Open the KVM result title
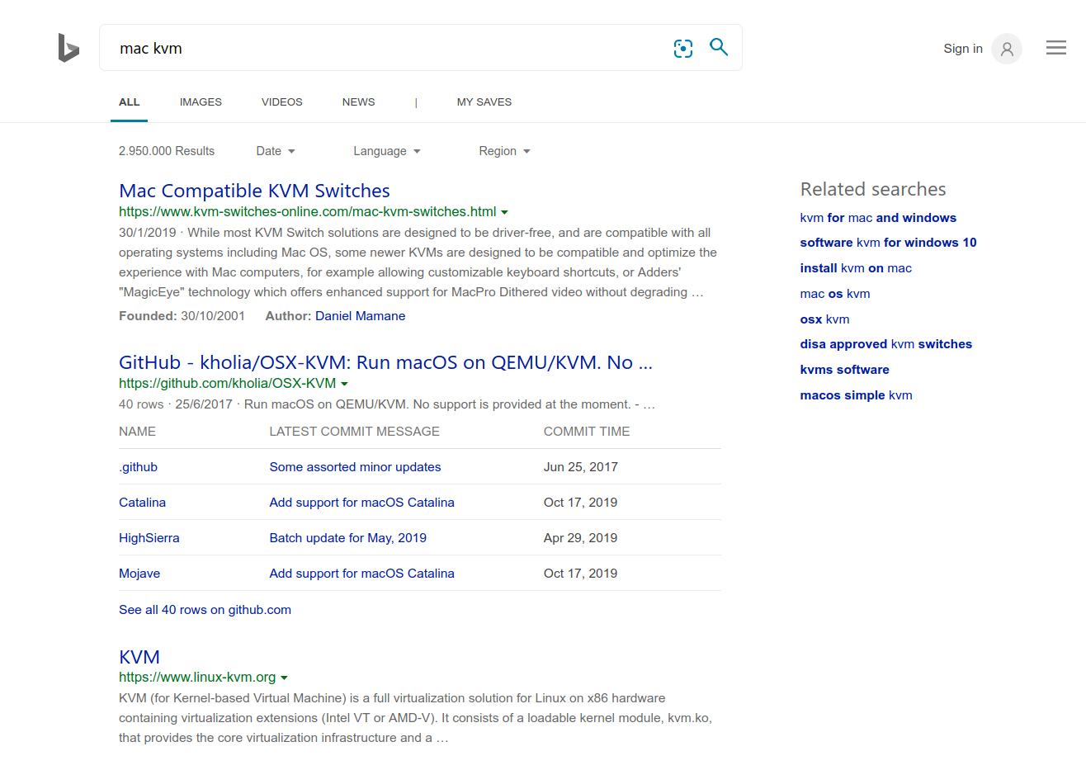Viewport: 1086px width, 770px height. coord(139,657)
